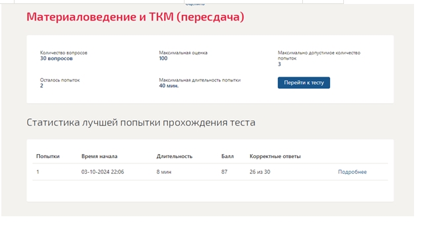This screenshot has width=422, height=244.
Task: Select the Корректные ответы column header
Action: [x=275, y=156]
